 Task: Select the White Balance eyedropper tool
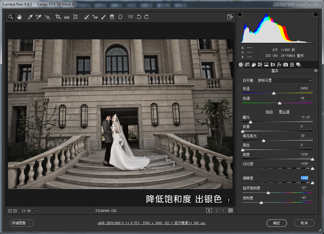click(30, 17)
